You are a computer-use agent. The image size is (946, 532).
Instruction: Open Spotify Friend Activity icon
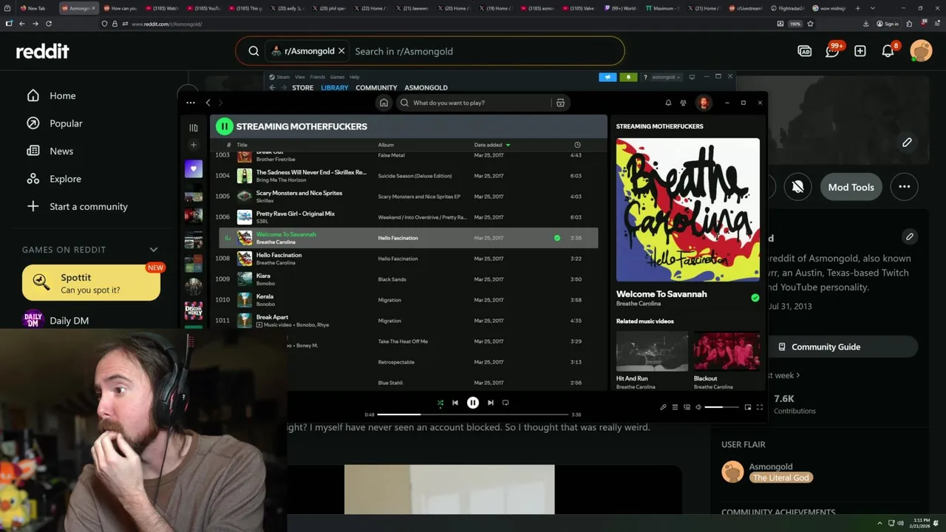[x=683, y=103]
